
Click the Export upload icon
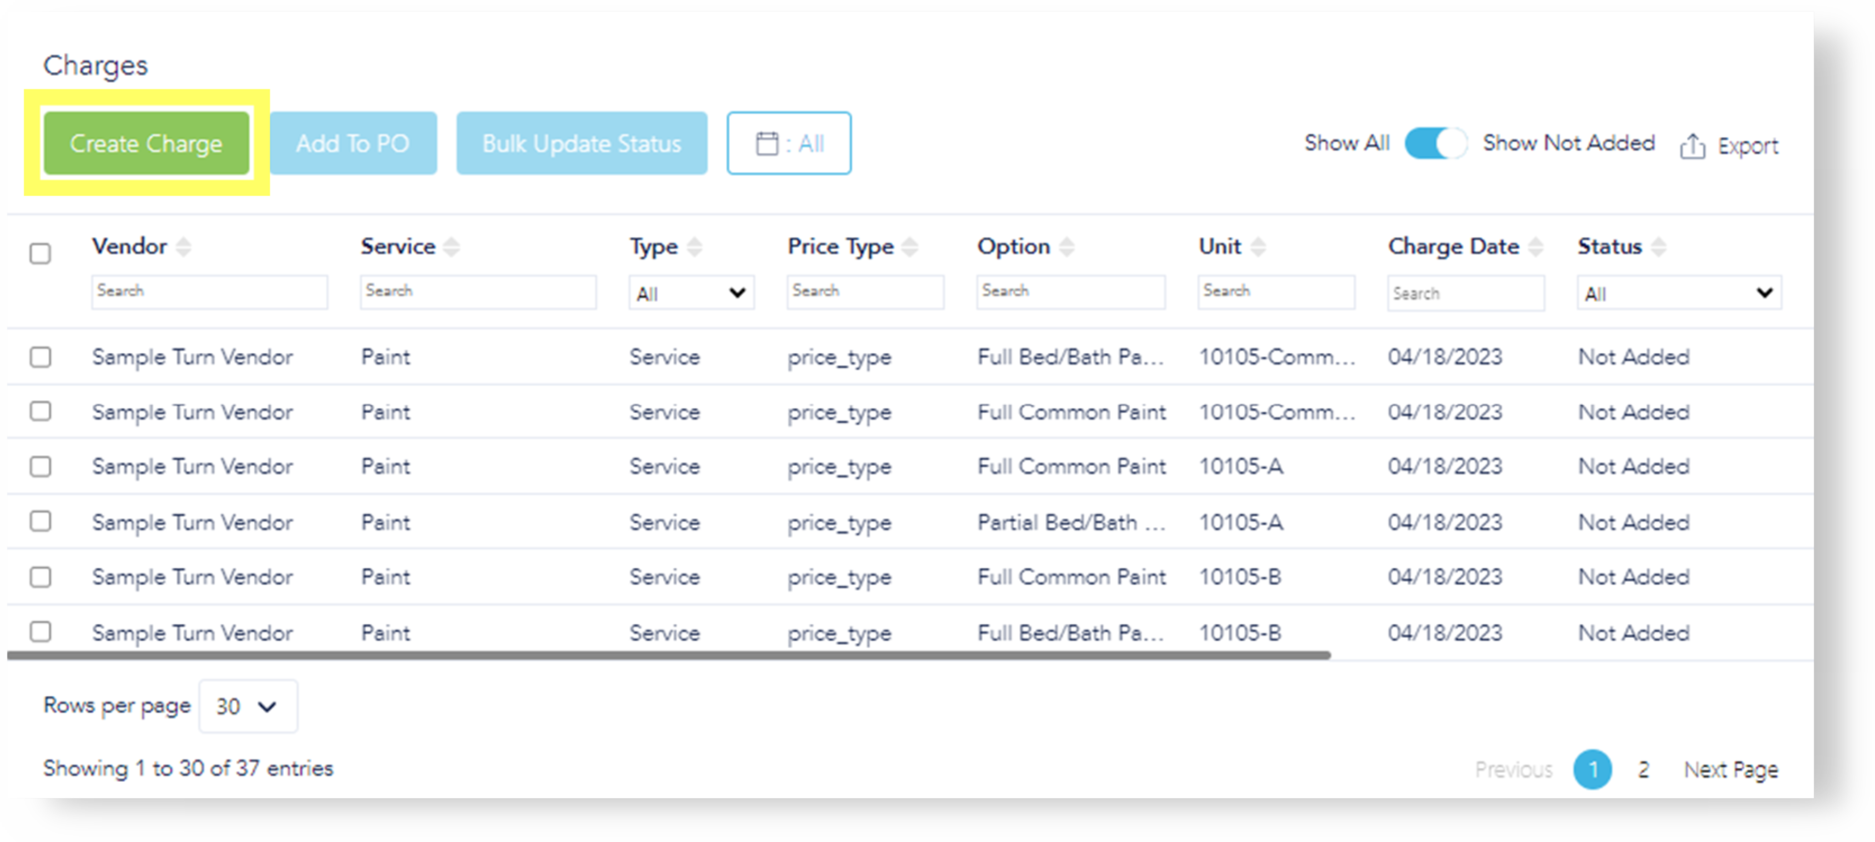(x=1692, y=146)
